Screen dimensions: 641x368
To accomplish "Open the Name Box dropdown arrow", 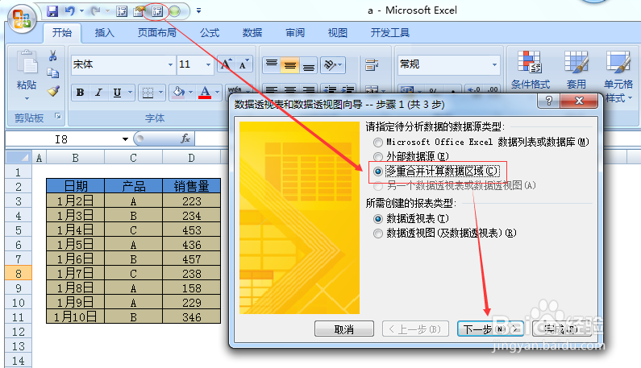I will 125,139.
